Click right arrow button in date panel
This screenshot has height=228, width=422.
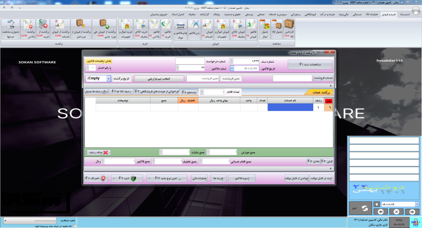[412, 212]
